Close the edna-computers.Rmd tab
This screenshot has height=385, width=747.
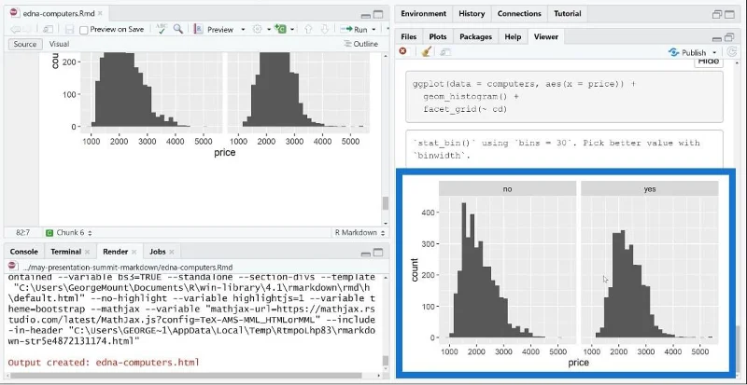(100, 13)
